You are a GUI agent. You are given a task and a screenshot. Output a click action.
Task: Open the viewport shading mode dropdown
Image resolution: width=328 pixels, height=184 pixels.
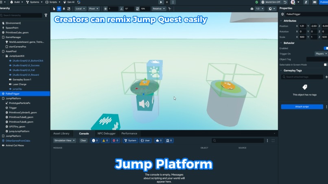(272, 9)
